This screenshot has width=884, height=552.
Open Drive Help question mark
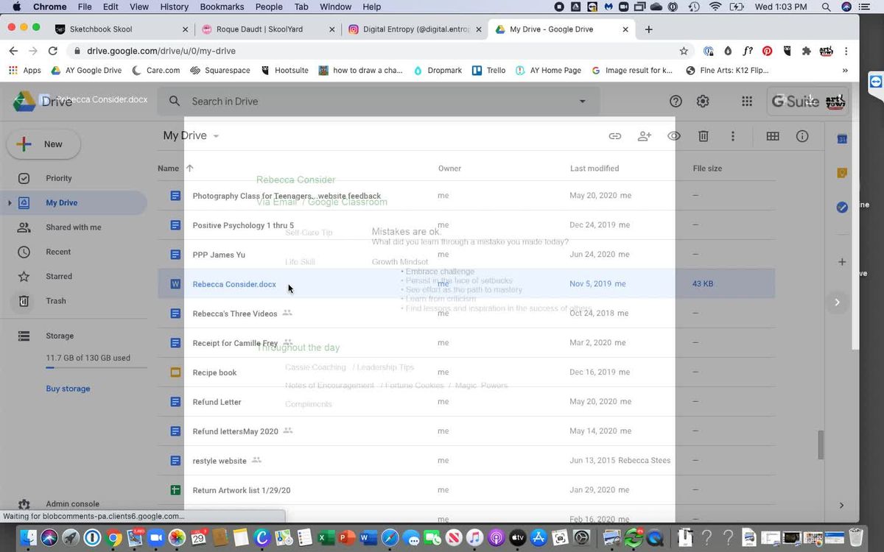pyautogui.click(x=676, y=102)
